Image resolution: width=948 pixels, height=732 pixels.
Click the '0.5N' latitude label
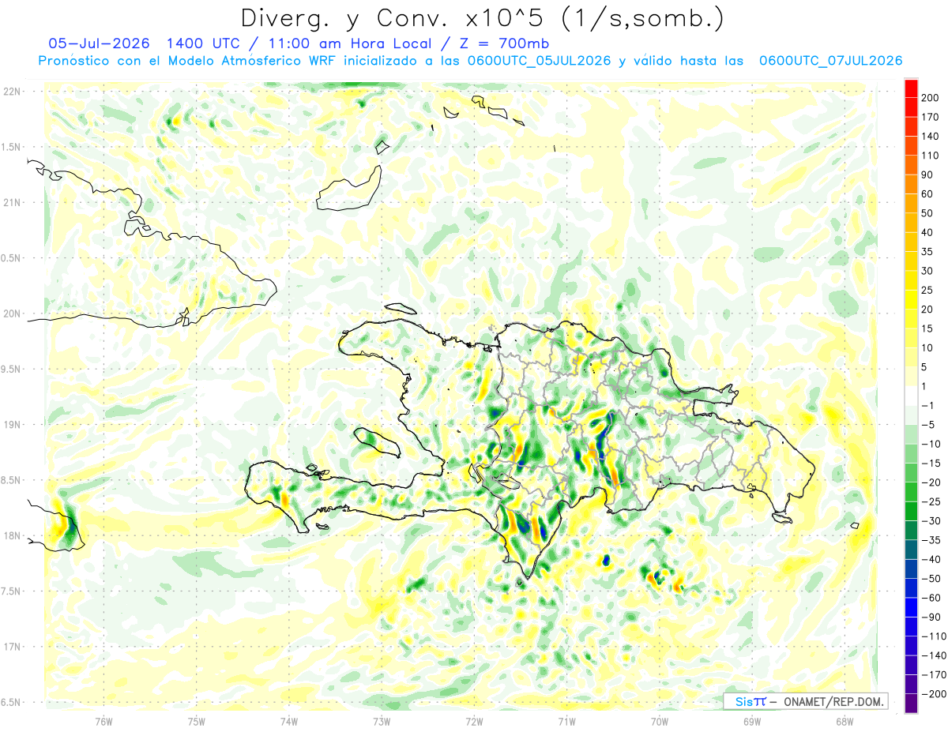pos(12,258)
